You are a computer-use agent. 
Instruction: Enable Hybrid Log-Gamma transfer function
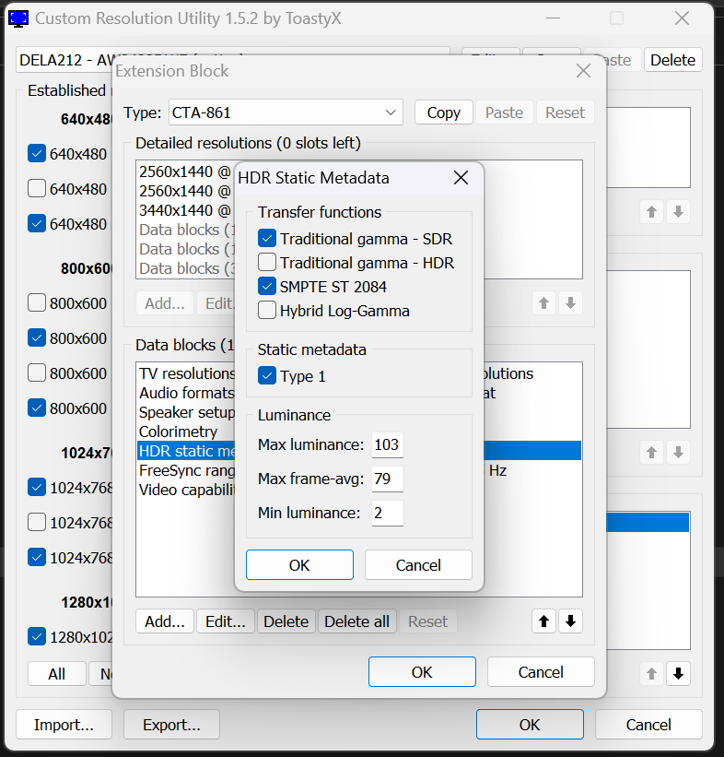268,311
